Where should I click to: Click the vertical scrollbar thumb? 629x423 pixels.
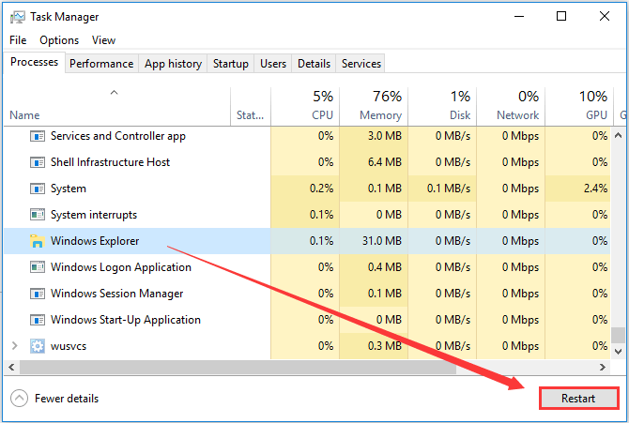click(x=618, y=335)
